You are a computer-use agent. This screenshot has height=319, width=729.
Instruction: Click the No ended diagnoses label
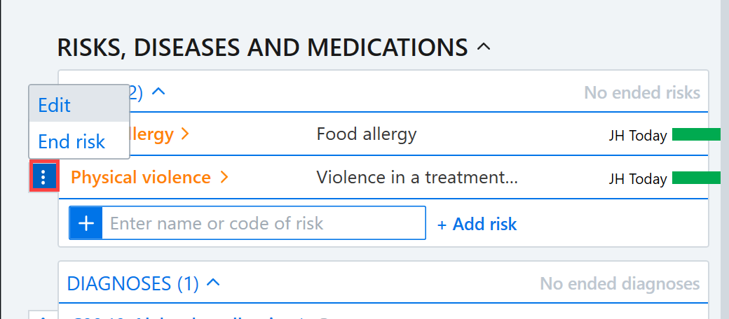[x=620, y=283]
